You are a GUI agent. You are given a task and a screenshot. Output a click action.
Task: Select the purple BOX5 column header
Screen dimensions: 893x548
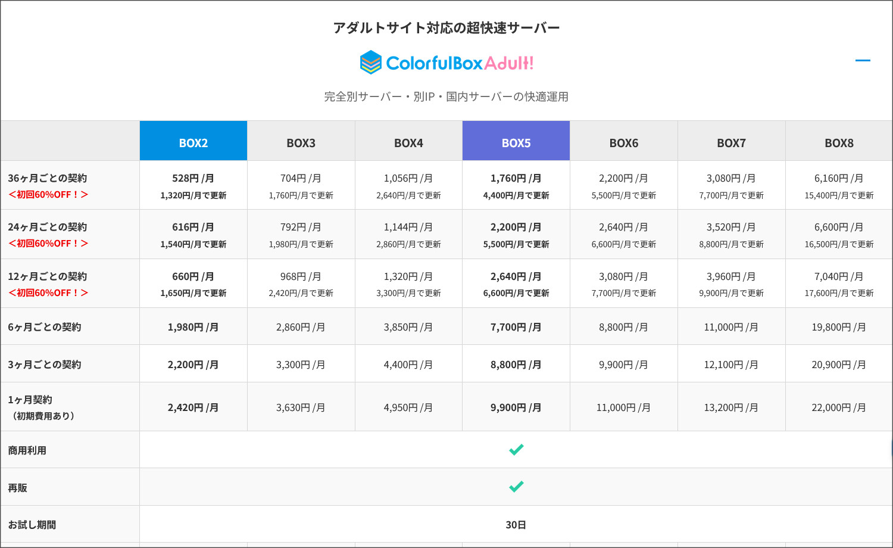[516, 141]
